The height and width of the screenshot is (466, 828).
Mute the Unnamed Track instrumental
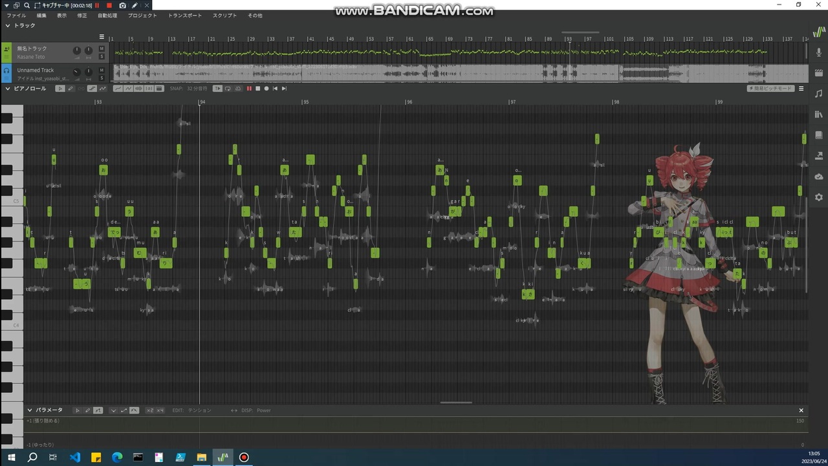point(102,70)
